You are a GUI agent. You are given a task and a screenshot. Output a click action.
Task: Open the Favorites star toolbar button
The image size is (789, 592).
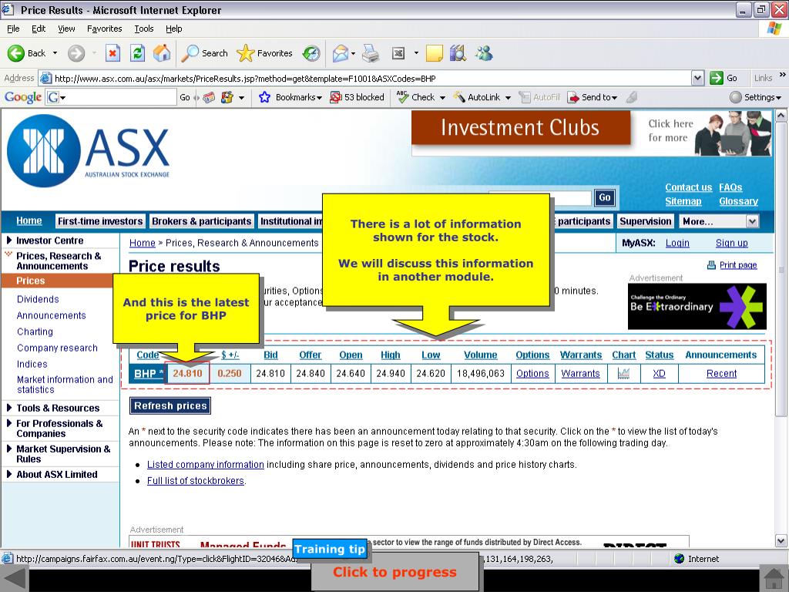[265, 53]
